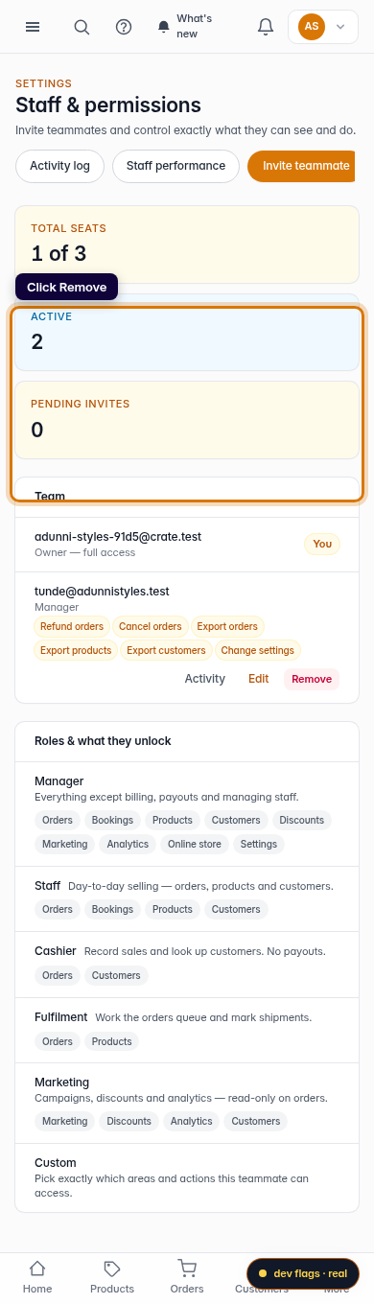
Task: Click Invite teammate button
Action: tap(301, 166)
